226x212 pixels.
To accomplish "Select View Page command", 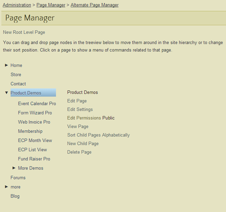I will pos(78,127).
